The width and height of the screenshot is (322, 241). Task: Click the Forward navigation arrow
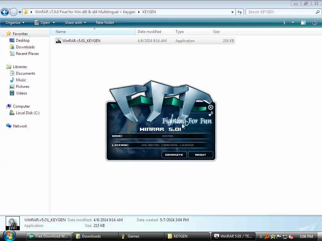pos(14,12)
